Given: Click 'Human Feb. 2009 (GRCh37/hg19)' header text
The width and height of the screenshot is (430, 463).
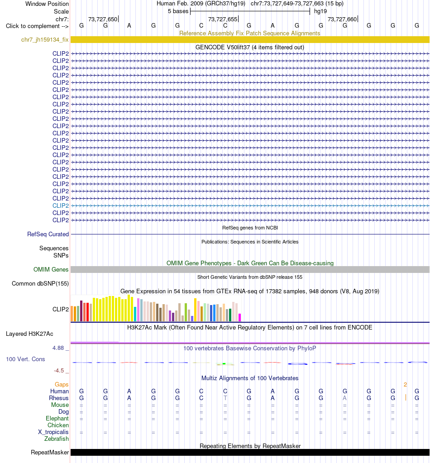Looking at the screenshot, I should tap(201, 4).
